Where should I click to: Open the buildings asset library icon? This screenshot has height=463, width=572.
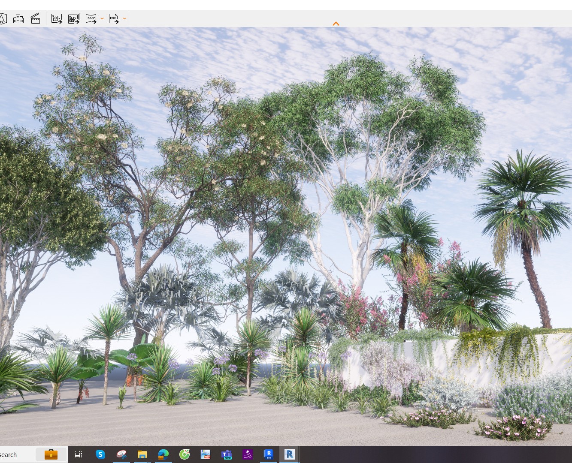pos(18,19)
